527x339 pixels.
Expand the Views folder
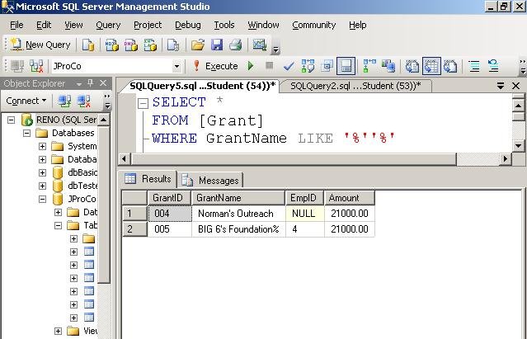59,331
